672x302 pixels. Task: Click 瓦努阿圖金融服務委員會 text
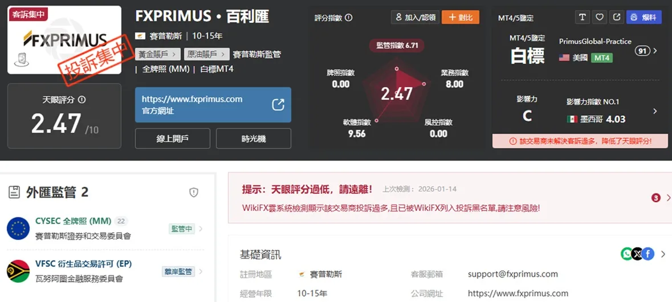79,279
